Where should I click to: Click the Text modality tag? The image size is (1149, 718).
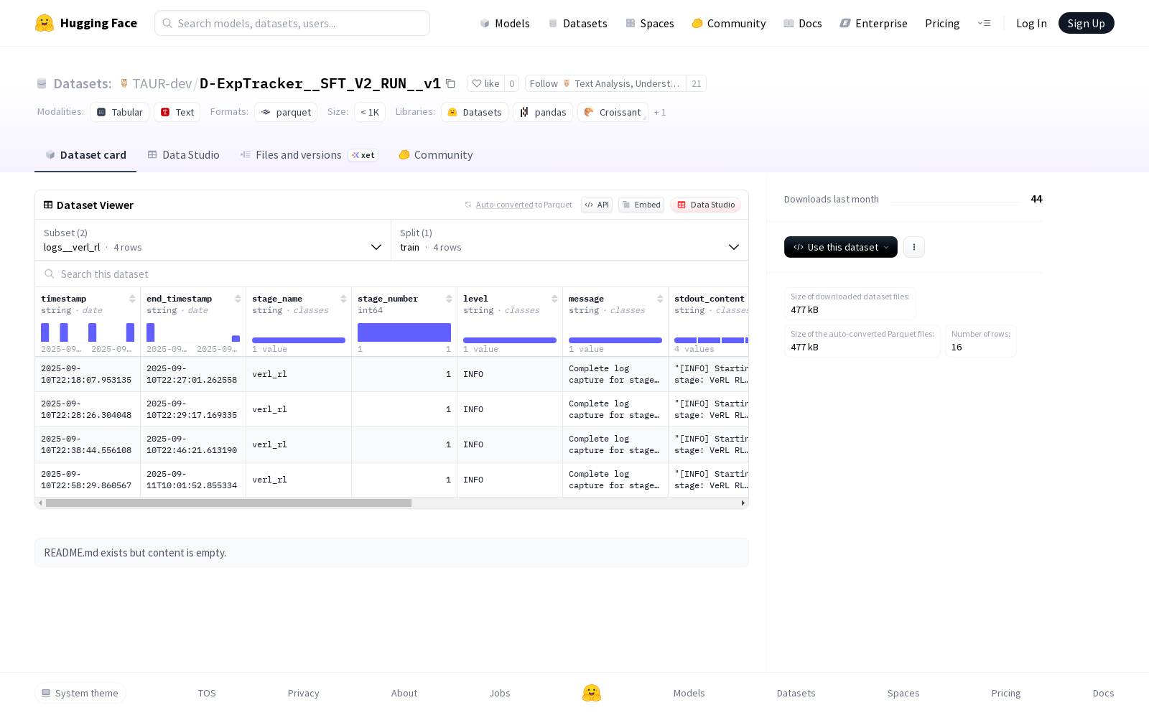coord(177,112)
